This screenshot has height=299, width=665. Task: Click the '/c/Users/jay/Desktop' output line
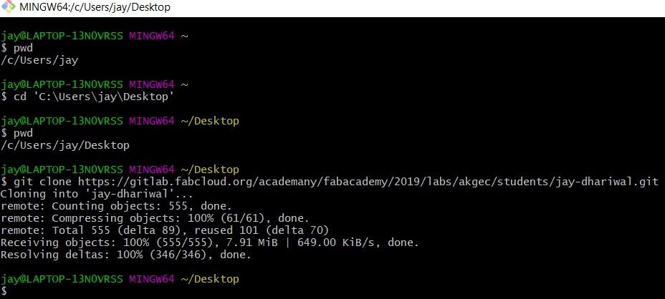point(65,145)
